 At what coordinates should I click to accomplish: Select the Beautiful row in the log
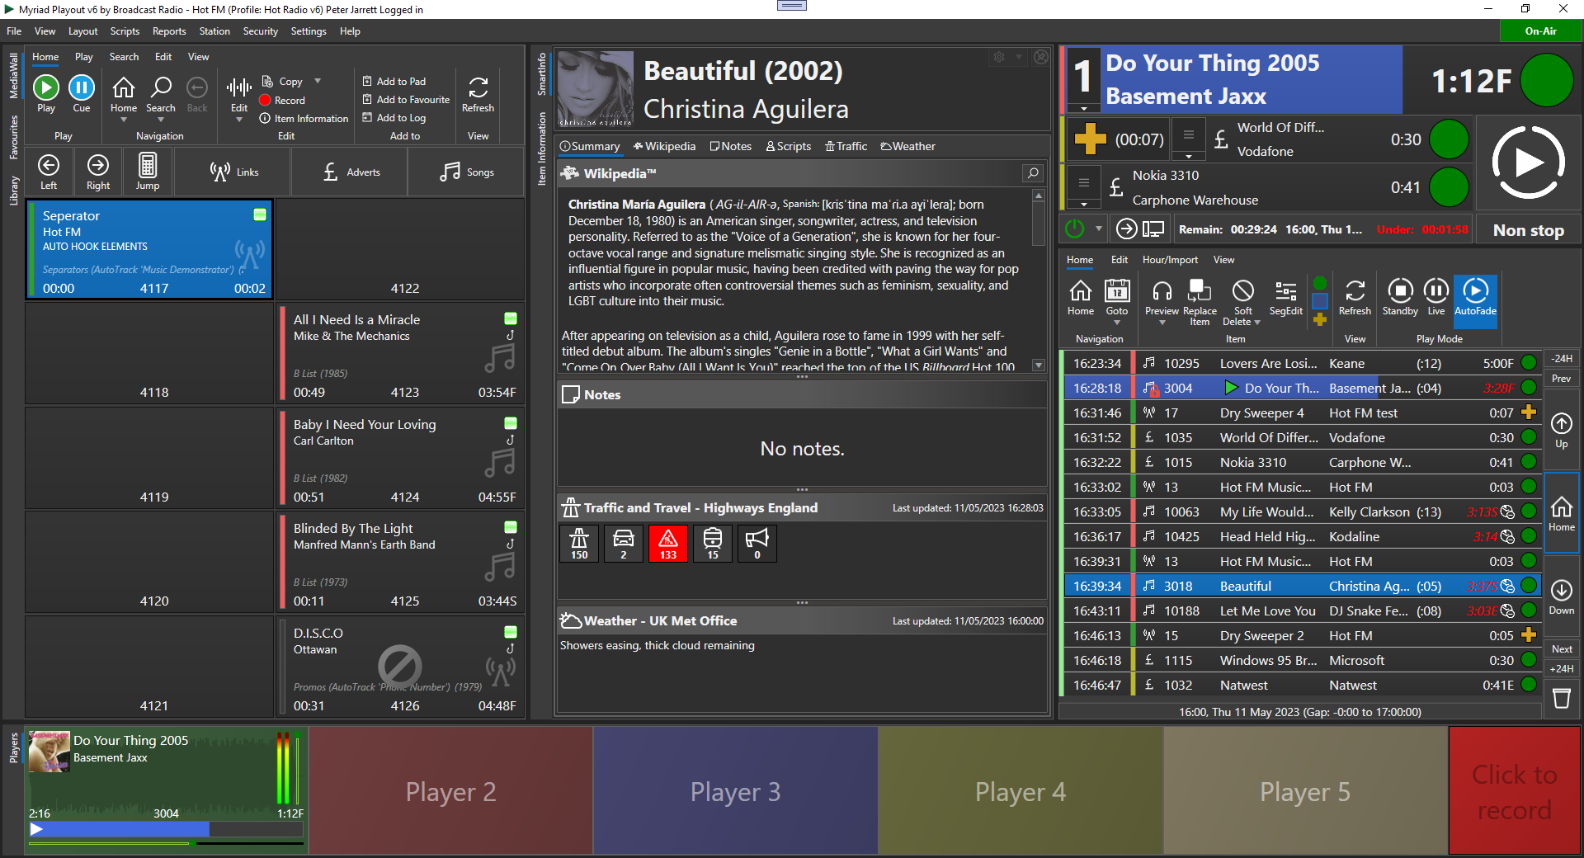(x=1302, y=586)
